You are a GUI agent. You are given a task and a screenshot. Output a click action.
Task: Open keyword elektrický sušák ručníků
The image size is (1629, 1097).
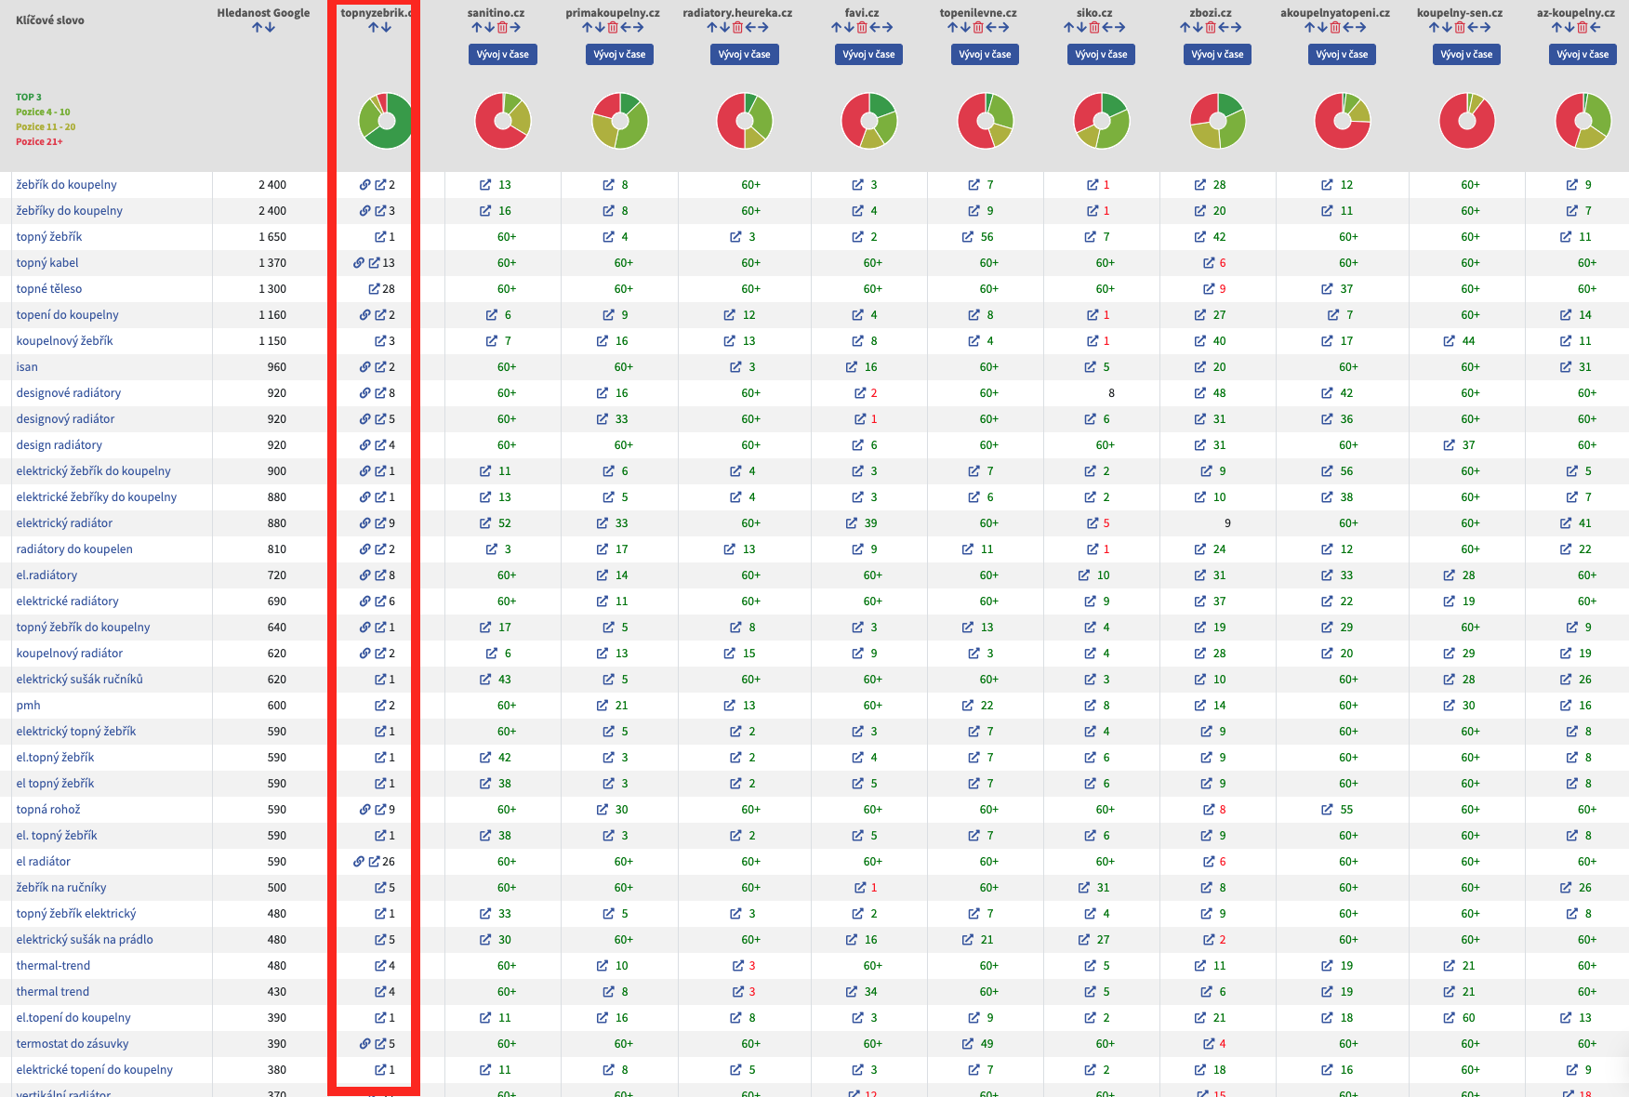point(80,680)
